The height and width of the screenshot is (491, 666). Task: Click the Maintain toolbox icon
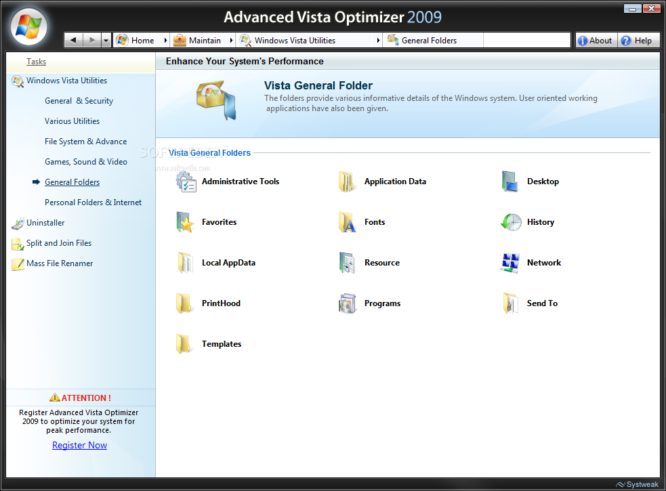click(x=180, y=41)
